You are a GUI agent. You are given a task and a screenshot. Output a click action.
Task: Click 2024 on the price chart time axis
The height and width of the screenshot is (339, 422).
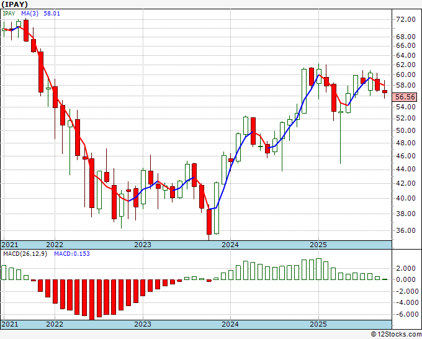(230, 245)
